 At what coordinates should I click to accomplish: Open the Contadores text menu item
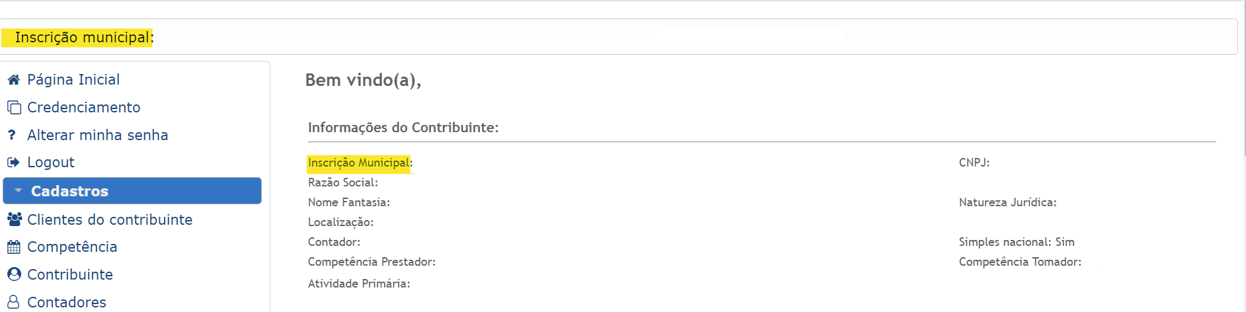(67, 302)
